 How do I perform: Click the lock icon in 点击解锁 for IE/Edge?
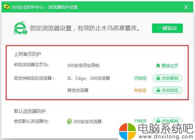click(158, 78)
